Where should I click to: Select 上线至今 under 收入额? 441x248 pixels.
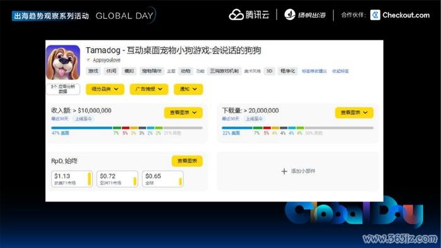[83, 119]
